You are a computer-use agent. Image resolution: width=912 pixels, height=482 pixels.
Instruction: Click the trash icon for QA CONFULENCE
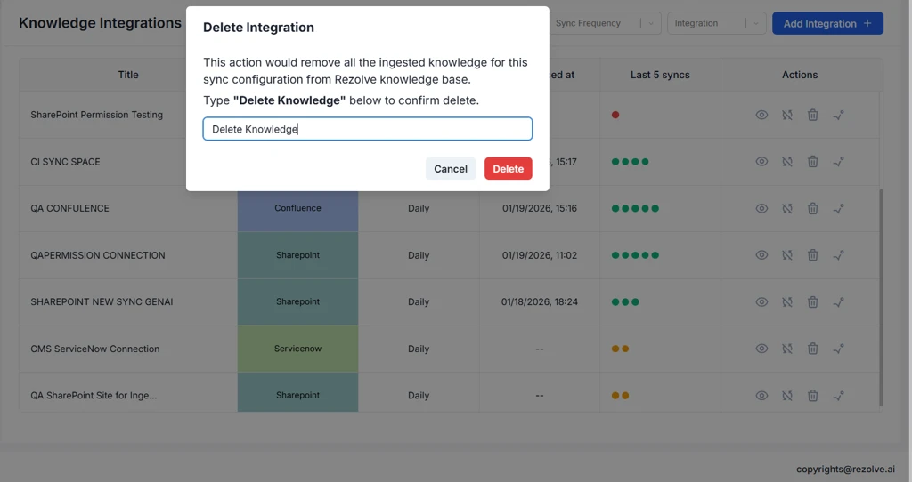point(812,208)
